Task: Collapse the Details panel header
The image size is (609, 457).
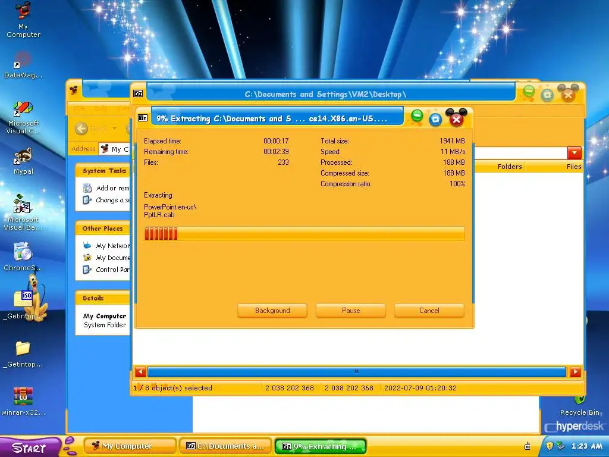Action: pyautogui.click(x=102, y=298)
